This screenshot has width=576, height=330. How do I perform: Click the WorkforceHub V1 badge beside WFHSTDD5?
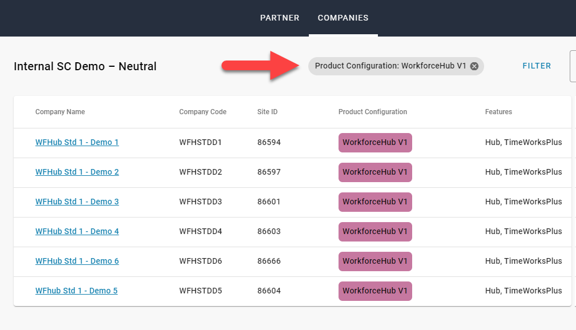pos(375,291)
